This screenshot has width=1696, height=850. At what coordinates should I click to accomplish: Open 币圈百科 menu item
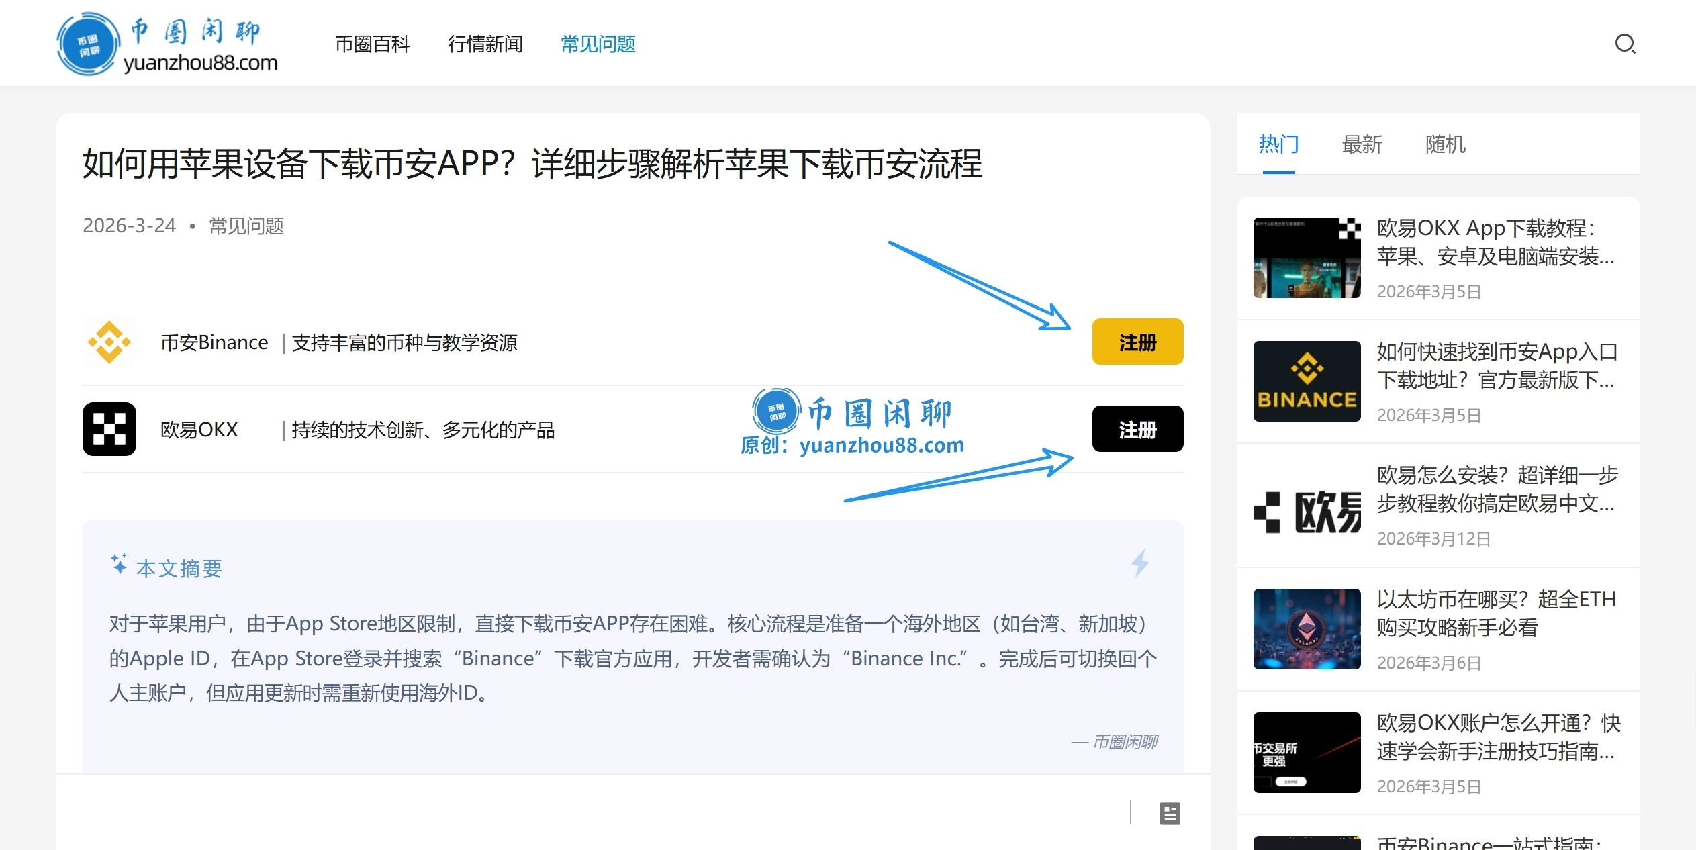click(372, 44)
